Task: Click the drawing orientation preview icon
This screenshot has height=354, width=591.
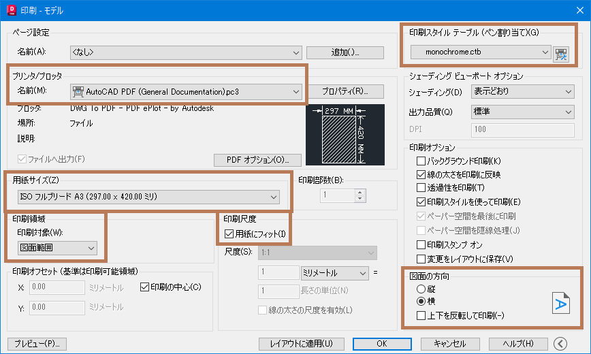Action: pos(561,303)
